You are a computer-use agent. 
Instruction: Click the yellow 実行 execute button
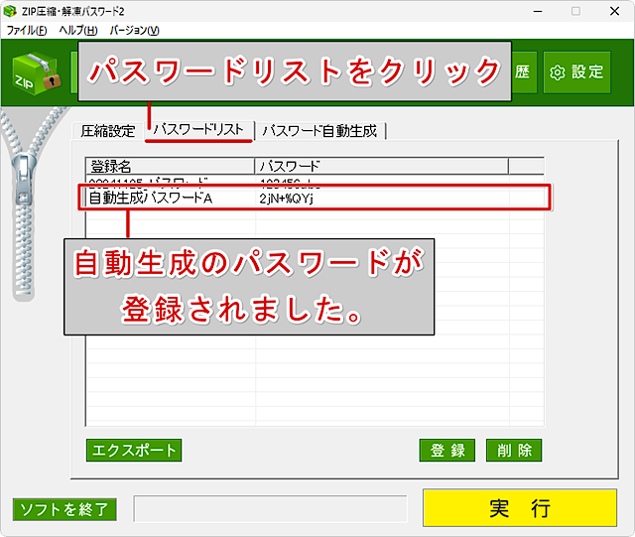pyautogui.click(x=519, y=508)
